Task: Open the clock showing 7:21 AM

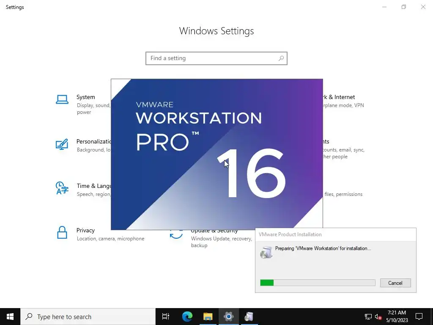Action: (397, 317)
